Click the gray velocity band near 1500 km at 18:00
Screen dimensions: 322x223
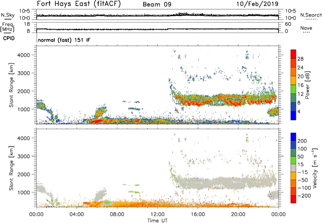tap(218, 182)
